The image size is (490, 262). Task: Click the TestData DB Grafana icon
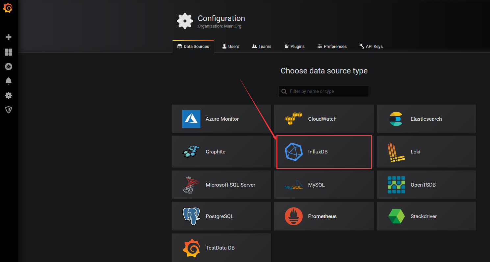191,248
